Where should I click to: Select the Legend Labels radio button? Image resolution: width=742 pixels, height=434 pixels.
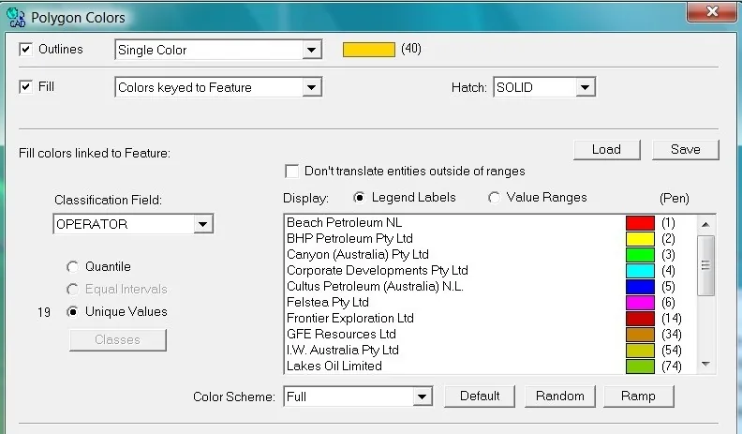click(x=360, y=198)
